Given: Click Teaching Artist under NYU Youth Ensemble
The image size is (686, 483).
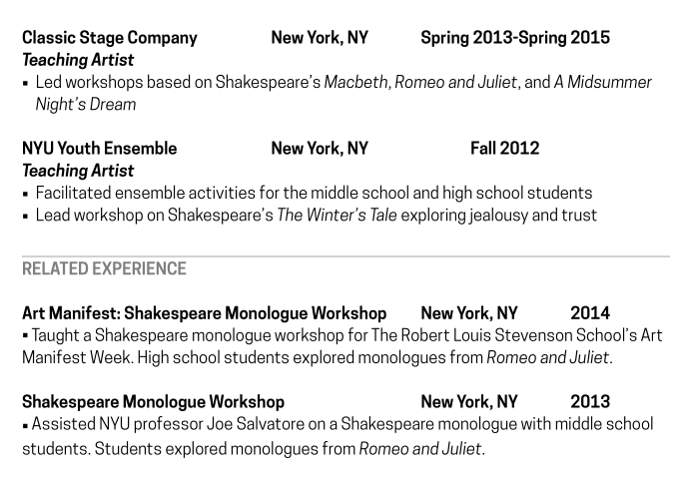Looking at the screenshot, I should 78,171.
